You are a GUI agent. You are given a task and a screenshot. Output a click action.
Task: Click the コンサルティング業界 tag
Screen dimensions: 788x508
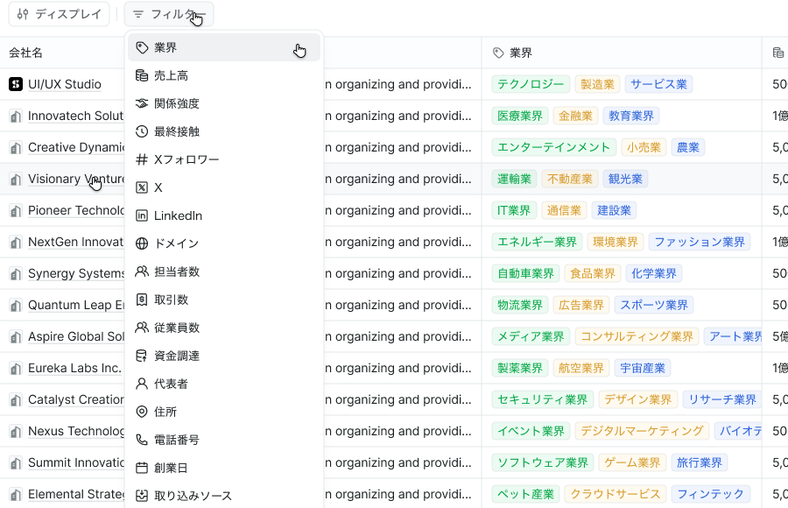point(637,337)
